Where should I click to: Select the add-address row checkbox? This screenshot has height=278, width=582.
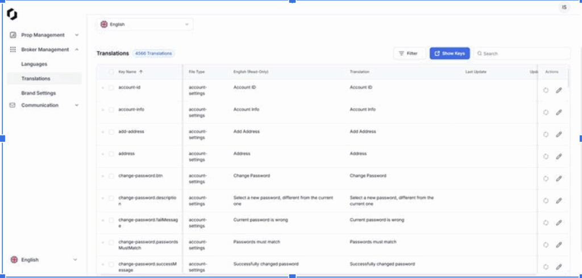[x=111, y=132]
